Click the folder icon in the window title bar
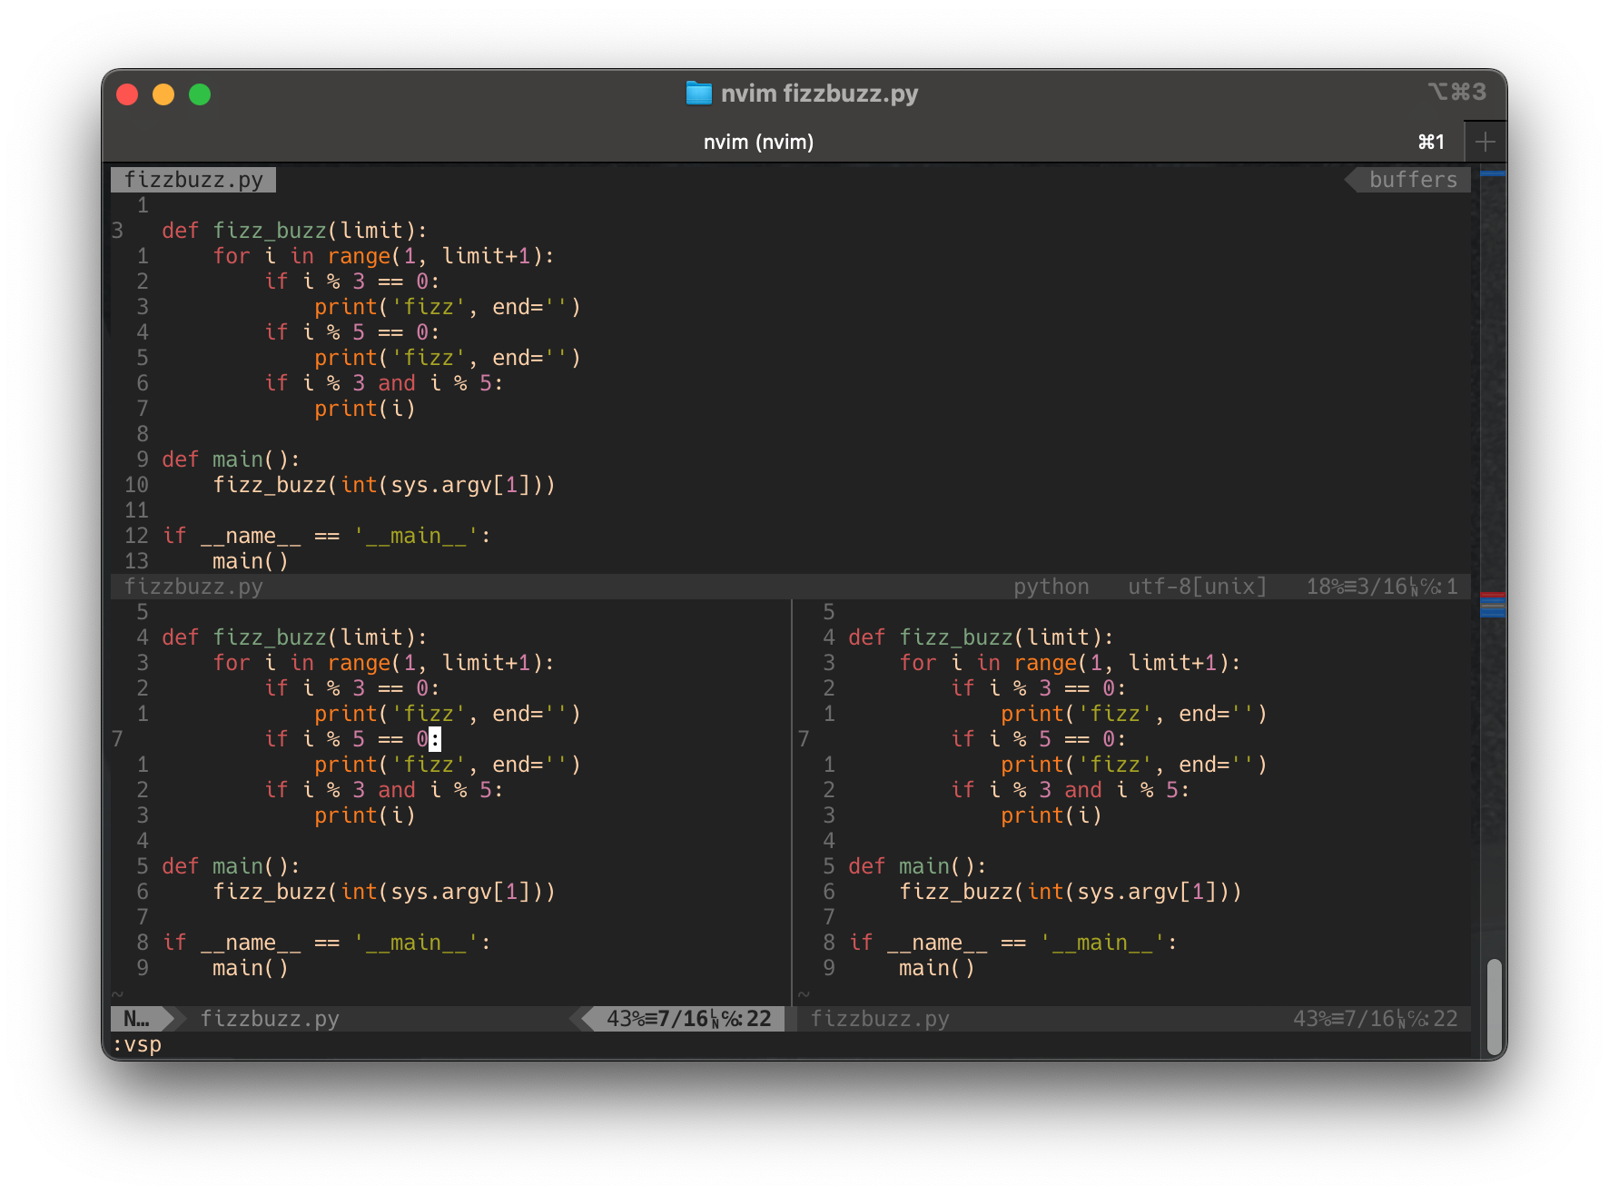This screenshot has height=1195, width=1609. pos(698,93)
